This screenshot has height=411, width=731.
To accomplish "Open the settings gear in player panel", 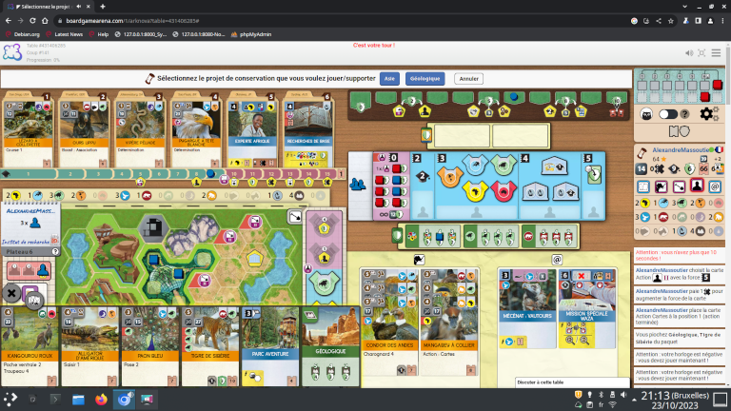I will [x=707, y=114].
